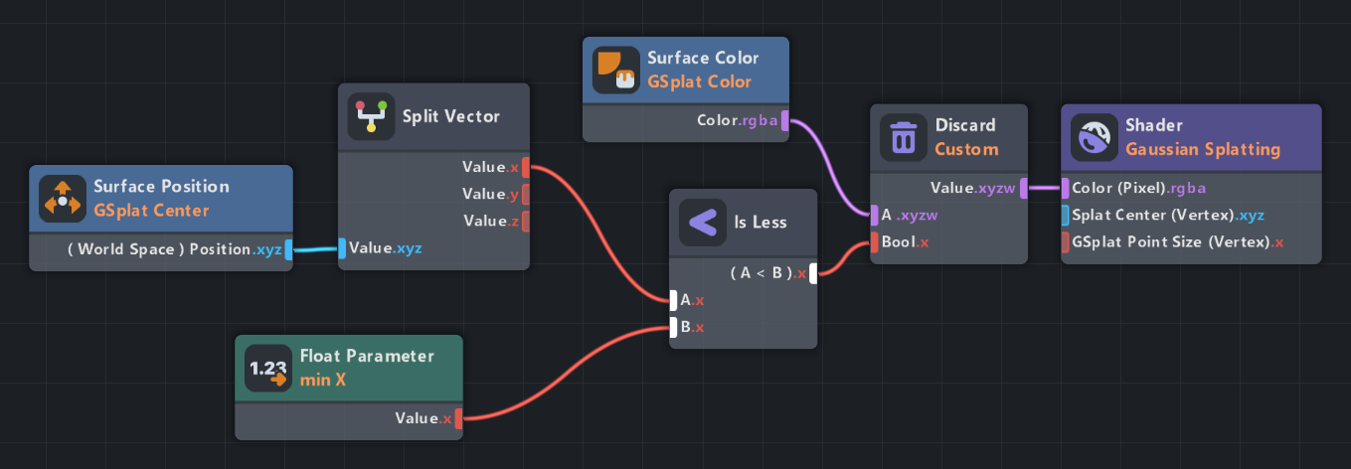1351x469 pixels.
Task: Click the Surface Position node icon
Action: point(63,199)
